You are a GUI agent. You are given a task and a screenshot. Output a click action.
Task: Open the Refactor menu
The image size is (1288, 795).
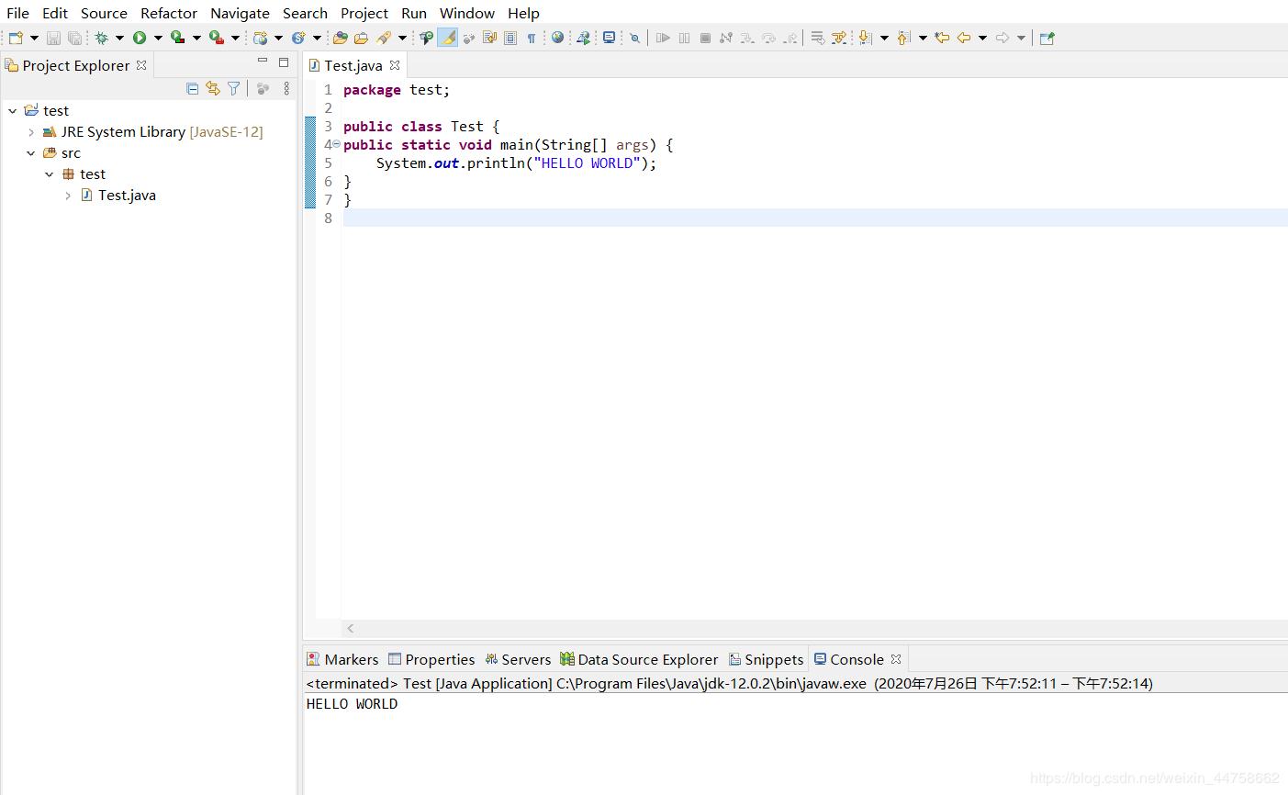point(168,13)
